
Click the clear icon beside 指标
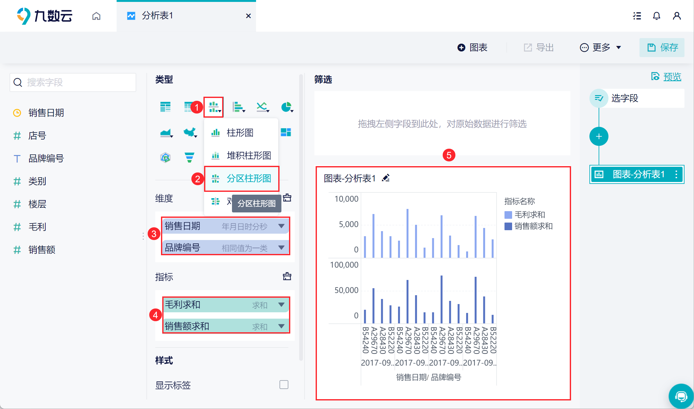287,276
